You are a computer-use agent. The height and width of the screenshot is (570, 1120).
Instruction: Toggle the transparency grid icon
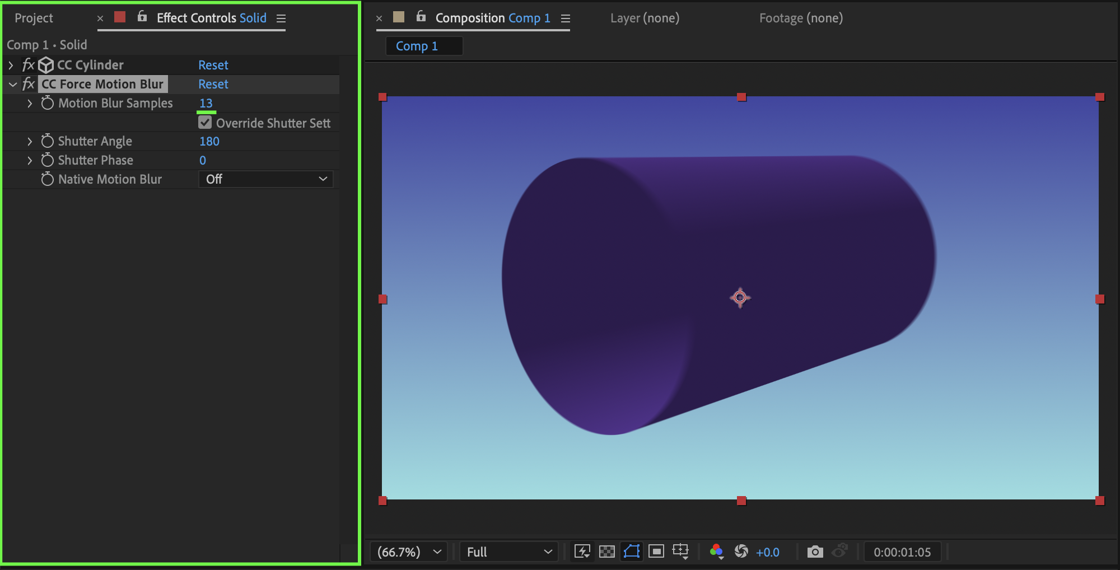(607, 552)
